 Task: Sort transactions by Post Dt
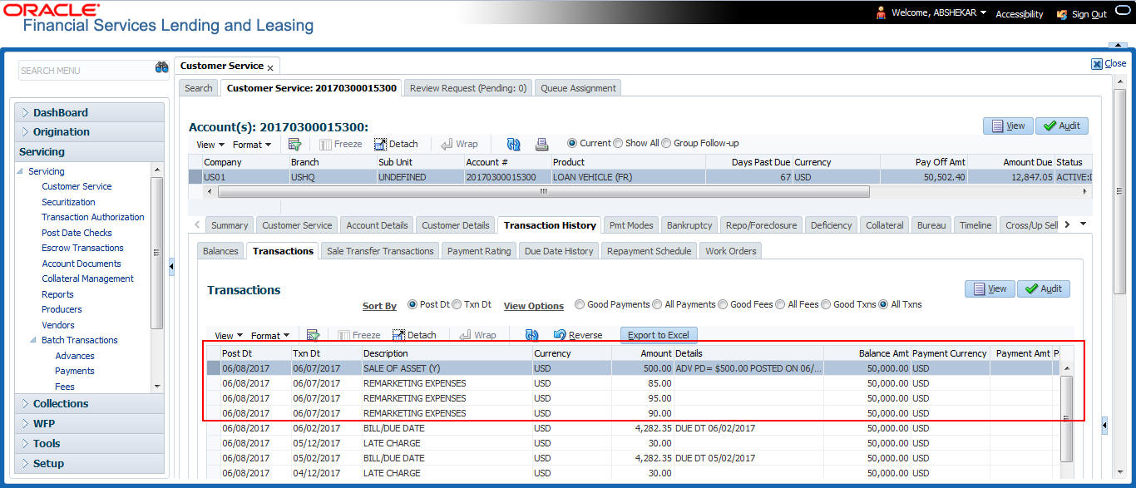(412, 305)
